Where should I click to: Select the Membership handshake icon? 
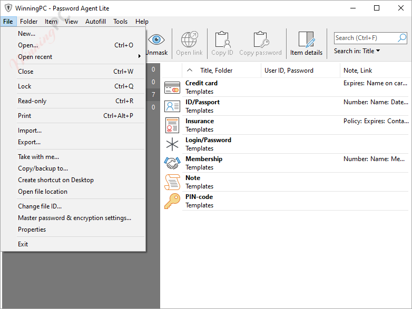pos(172,163)
